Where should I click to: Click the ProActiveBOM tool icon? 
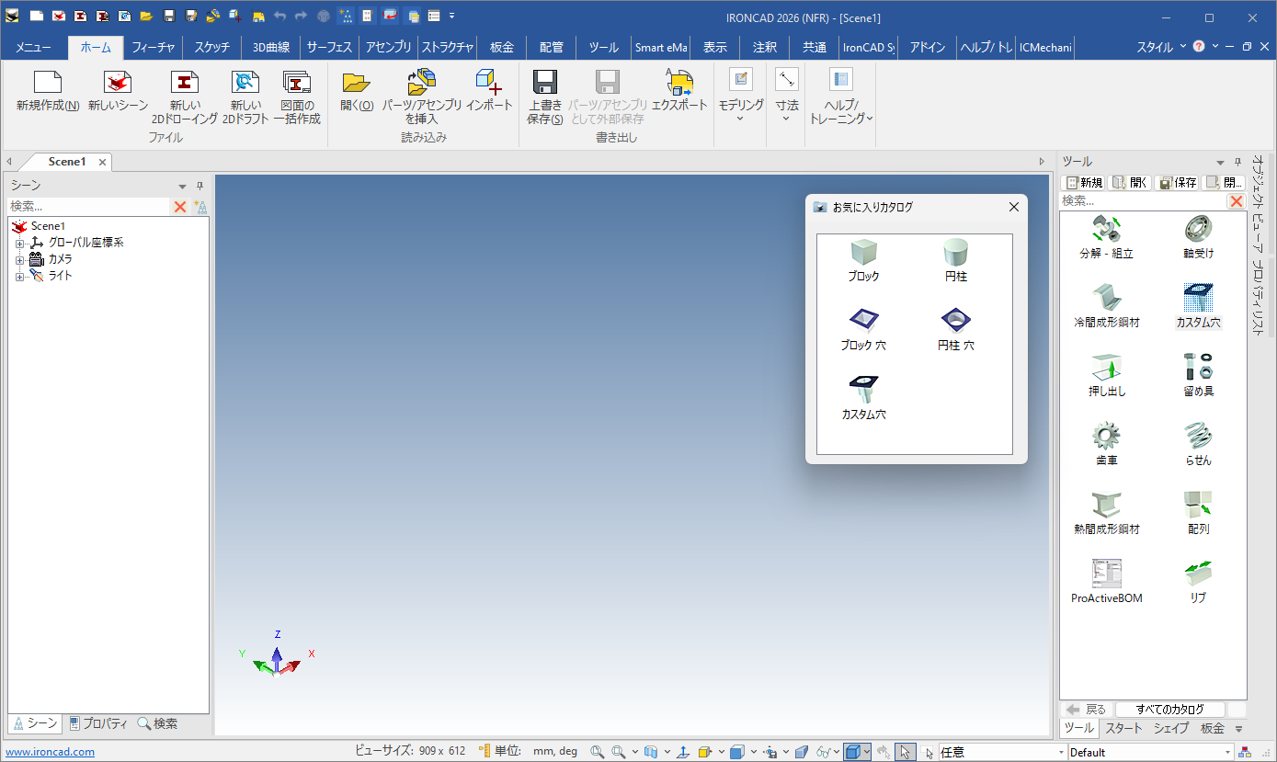click(1106, 573)
